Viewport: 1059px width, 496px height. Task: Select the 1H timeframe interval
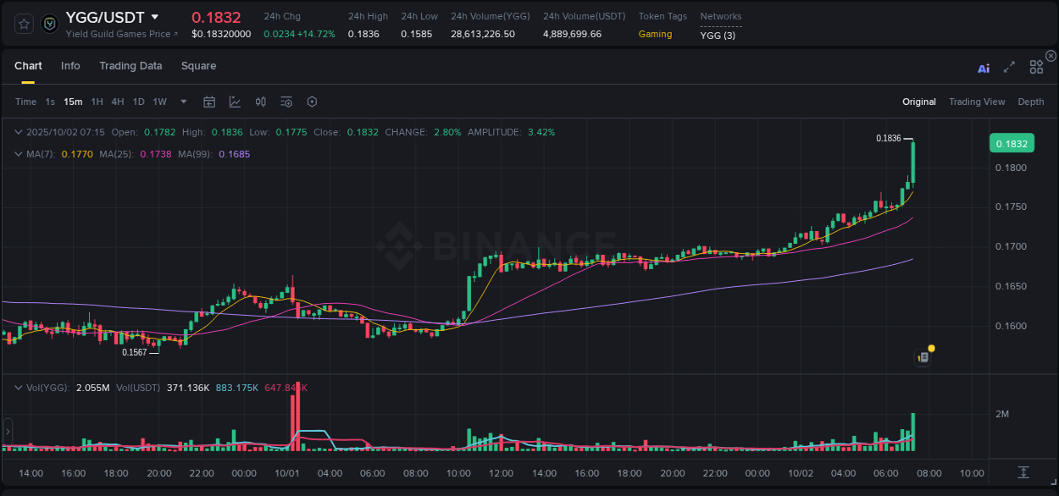click(x=96, y=102)
